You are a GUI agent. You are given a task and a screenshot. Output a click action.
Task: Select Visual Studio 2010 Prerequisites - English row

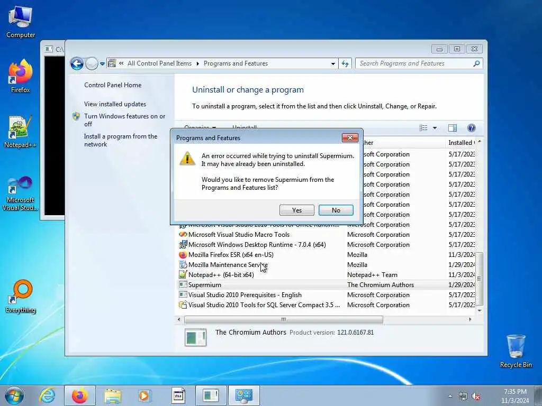[327, 295]
